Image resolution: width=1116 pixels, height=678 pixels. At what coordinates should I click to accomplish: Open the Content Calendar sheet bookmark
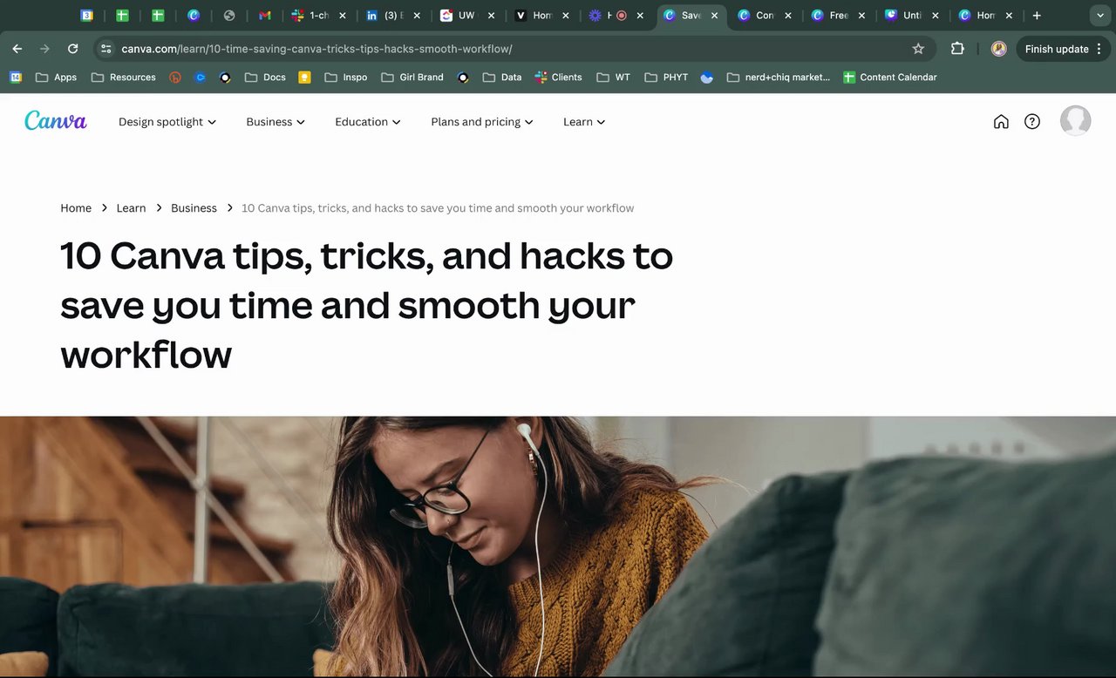(x=889, y=77)
